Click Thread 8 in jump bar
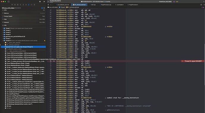The height and width of the screenshot is (113, 205). (x=62, y=7)
